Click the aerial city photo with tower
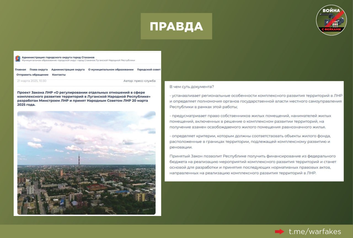 point(86,163)
